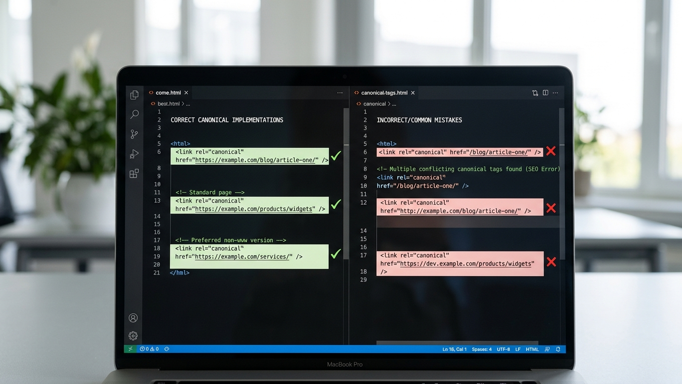Screen dimensions: 682x384
Task: Click the ports icon beside warnings count
Action: coord(167,349)
